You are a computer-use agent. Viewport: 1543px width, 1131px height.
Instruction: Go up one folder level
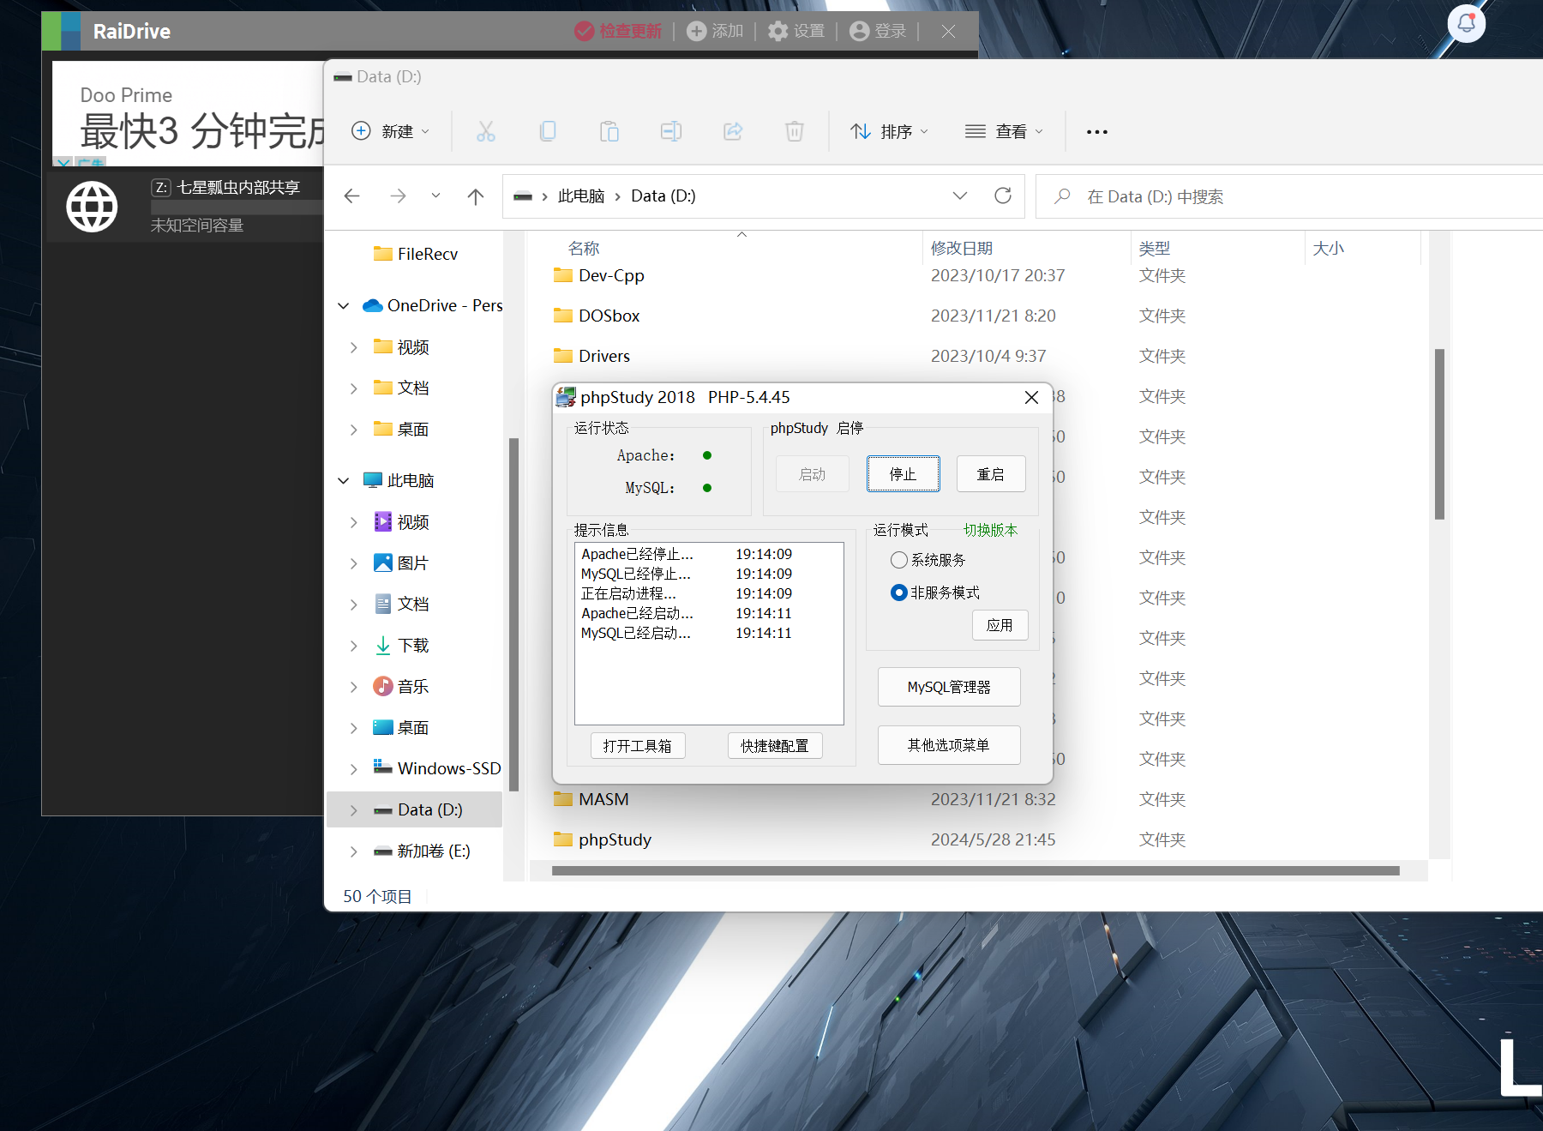pyautogui.click(x=476, y=196)
